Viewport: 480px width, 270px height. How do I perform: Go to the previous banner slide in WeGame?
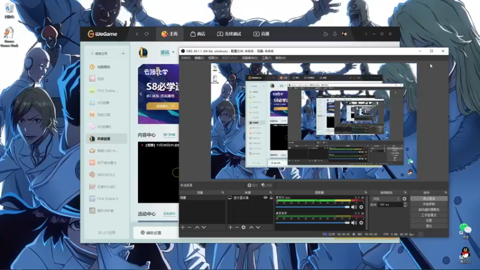click(141, 94)
